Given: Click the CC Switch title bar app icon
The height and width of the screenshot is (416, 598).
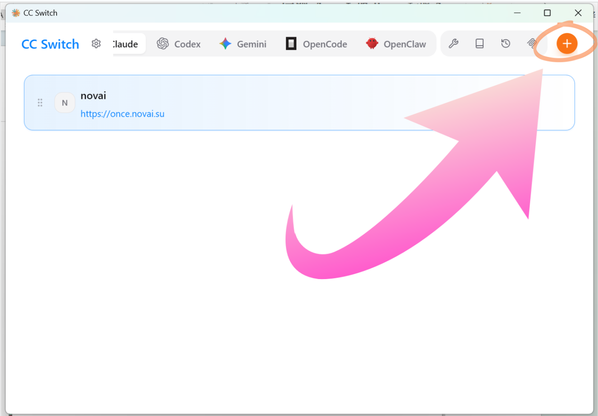Looking at the screenshot, I should pos(16,13).
